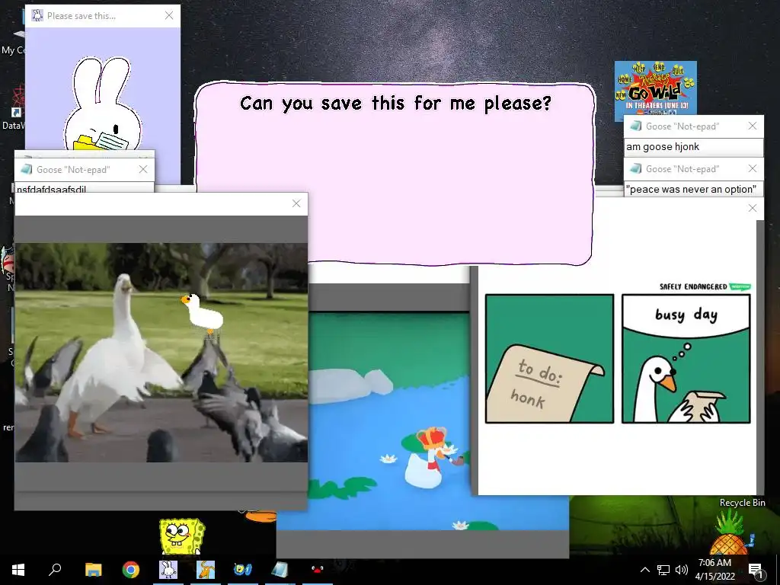The image size is (780, 585).
Task: Close the Not-epad window with 'nsfdafdsaafsdjl'
Action: (143, 169)
